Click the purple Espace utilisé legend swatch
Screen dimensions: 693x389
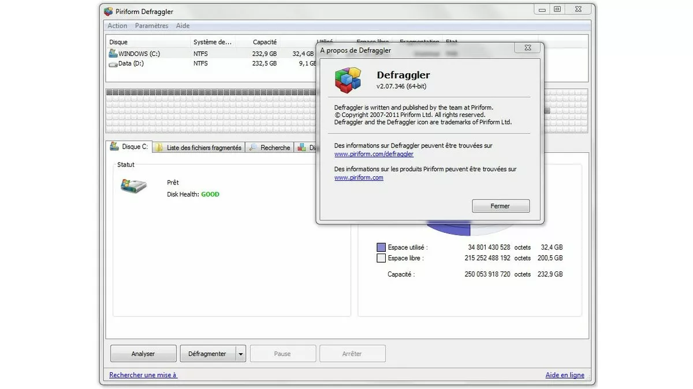pos(381,247)
